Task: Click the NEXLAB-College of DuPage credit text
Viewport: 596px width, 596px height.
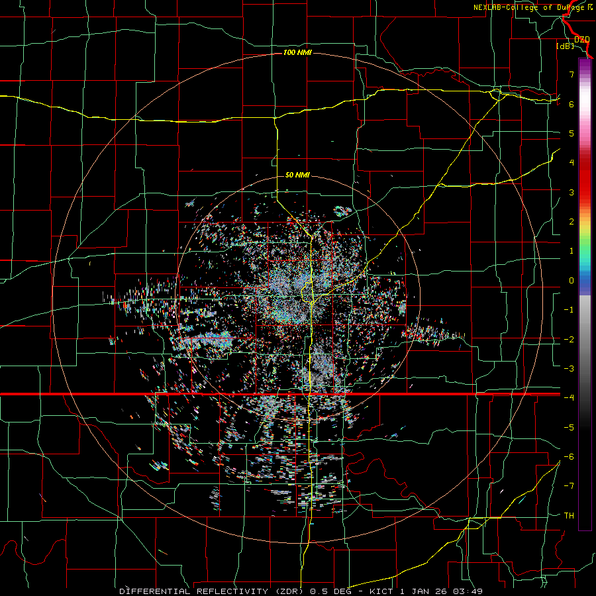Action: (x=532, y=7)
